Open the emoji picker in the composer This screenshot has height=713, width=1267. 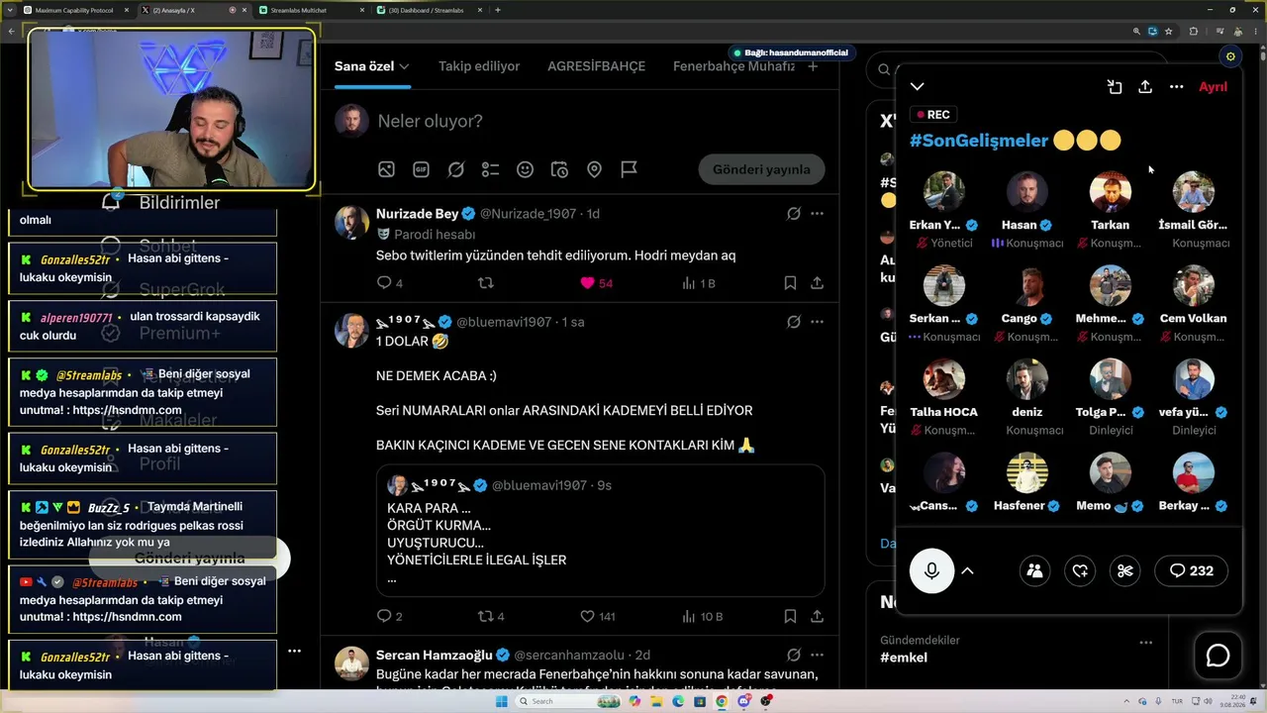coord(525,169)
